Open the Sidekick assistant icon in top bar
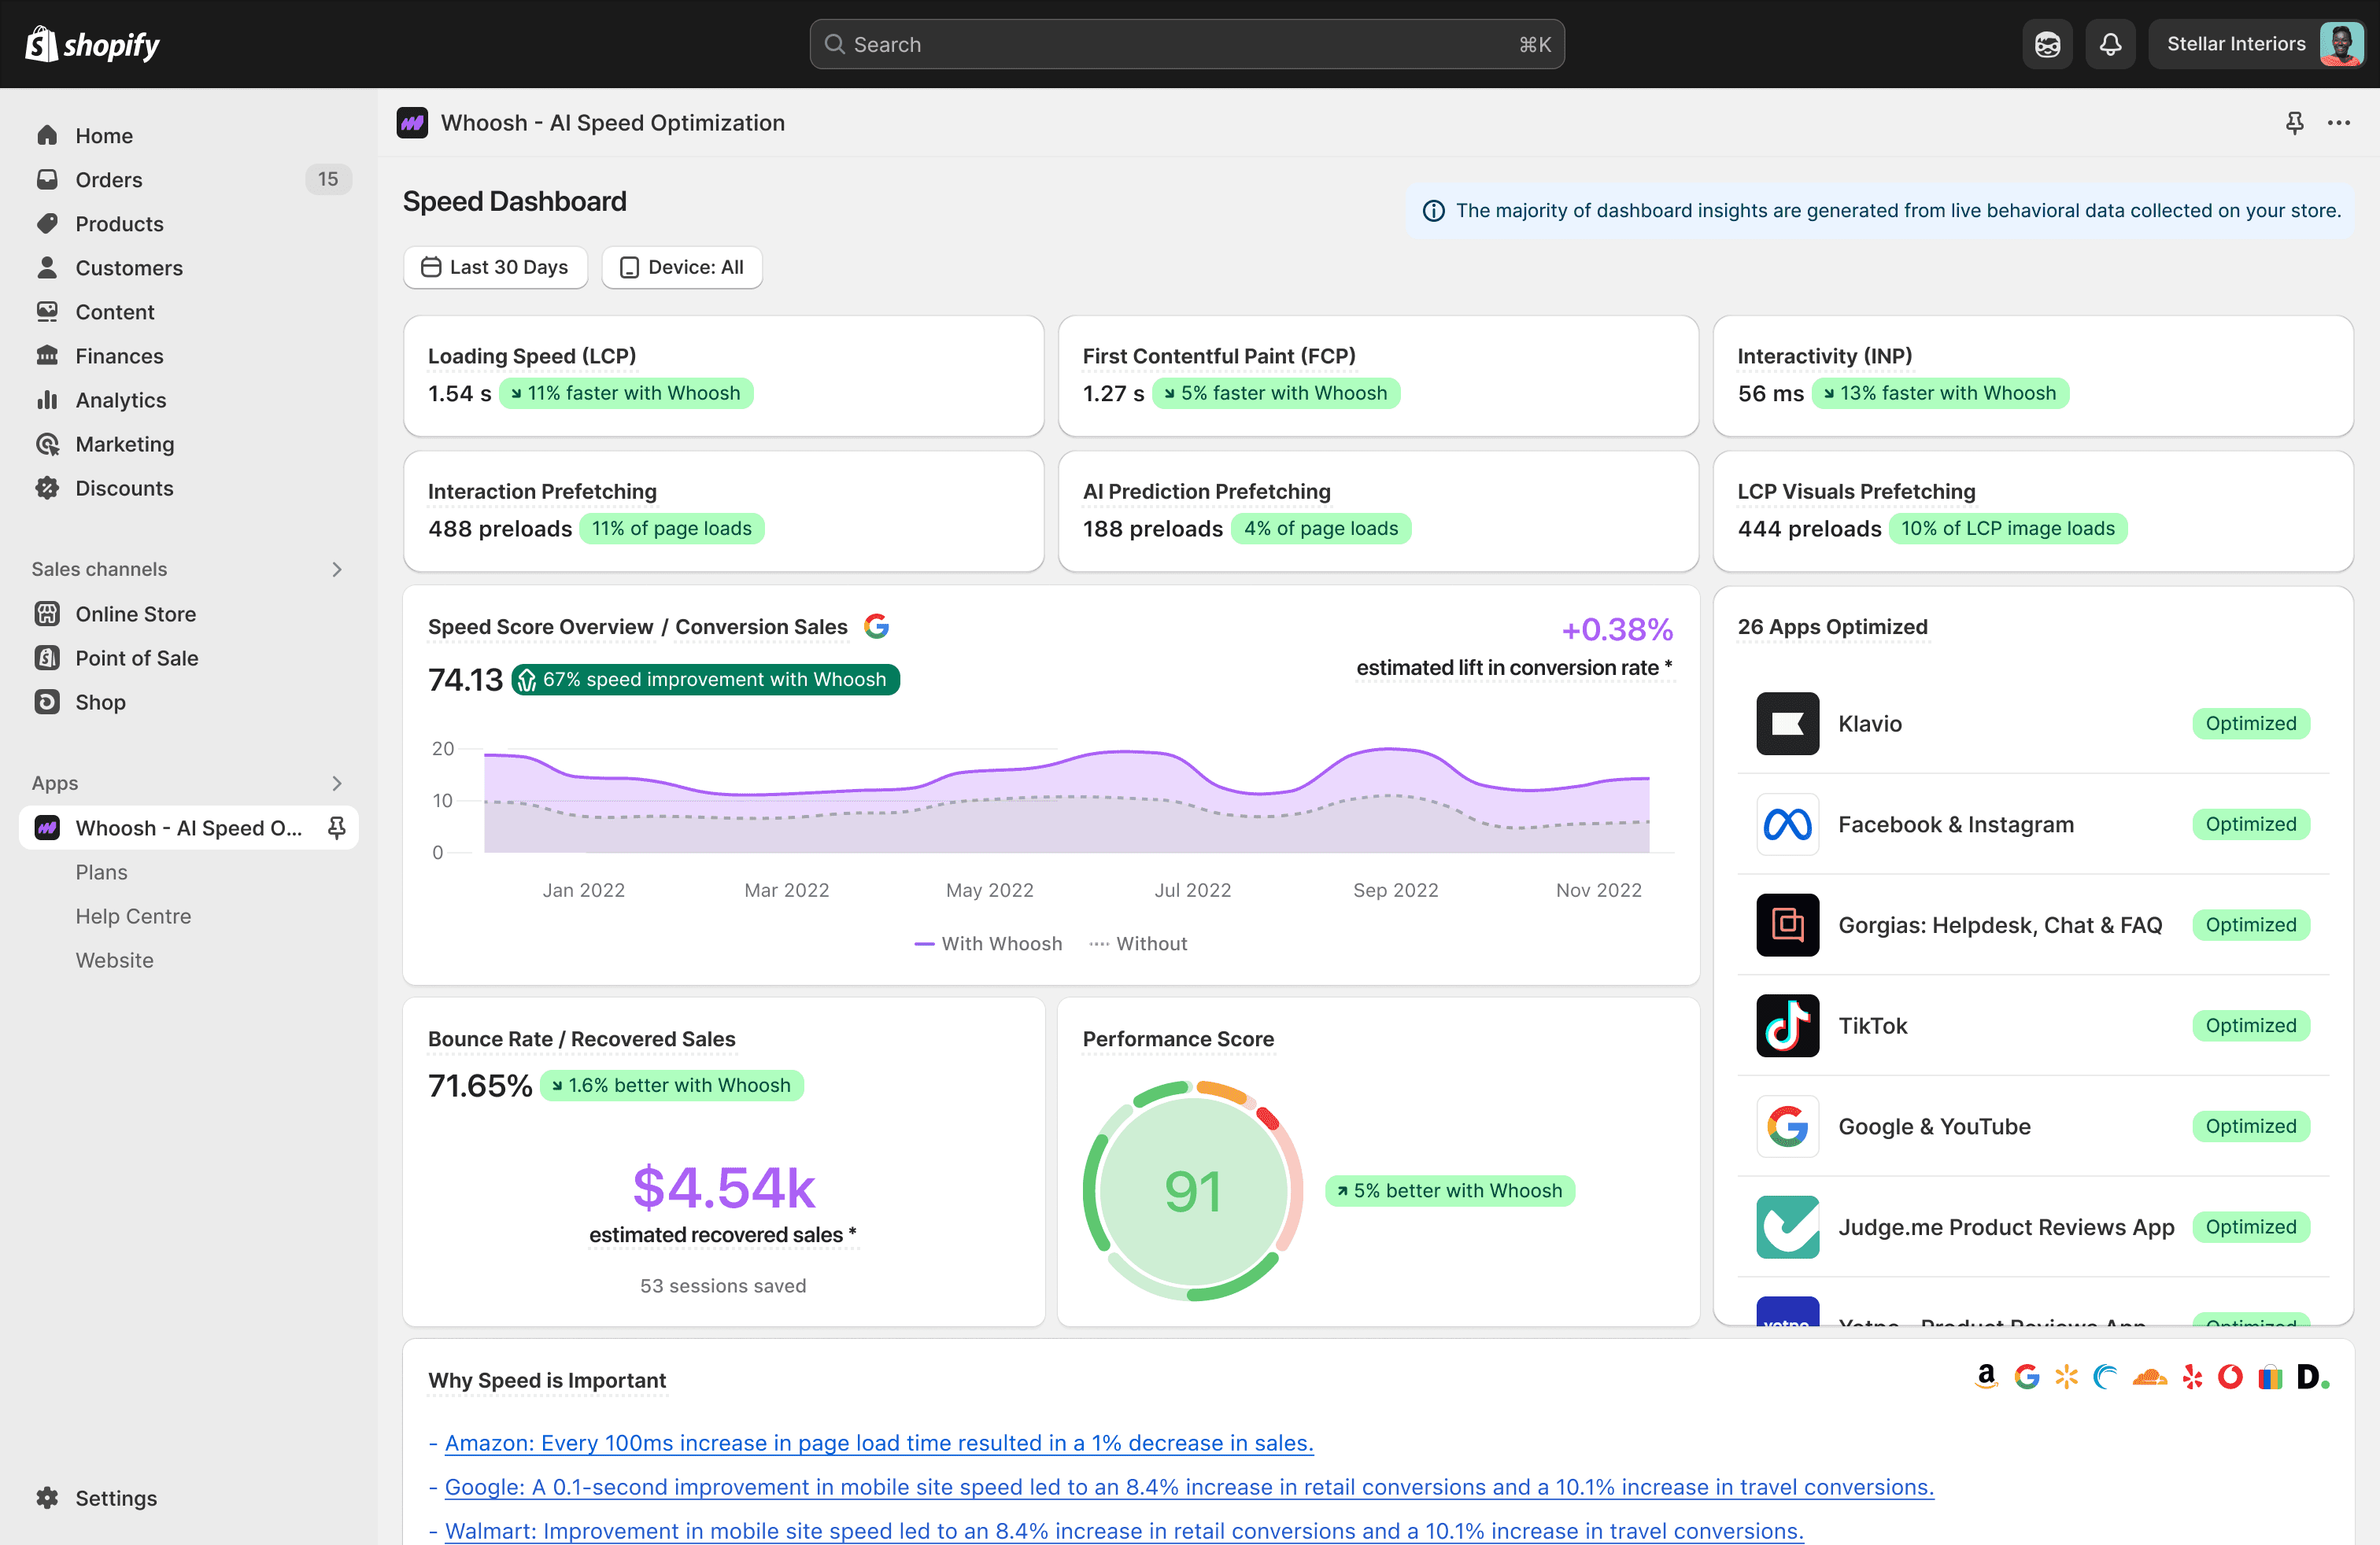The width and height of the screenshot is (2380, 1545). pyautogui.click(x=2047, y=44)
